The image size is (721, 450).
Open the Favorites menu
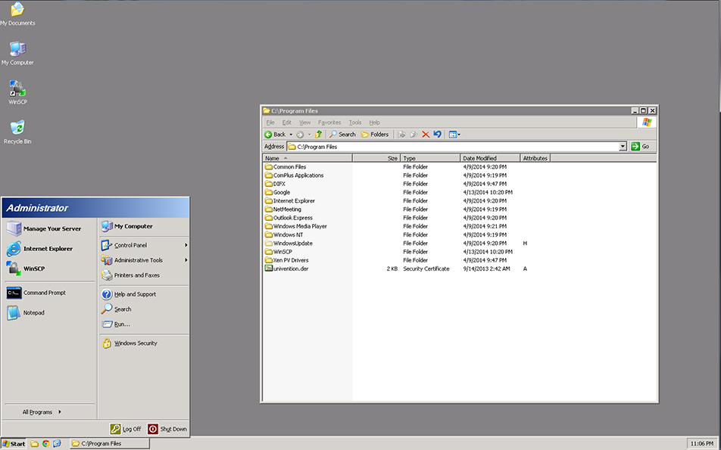(x=329, y=122)
